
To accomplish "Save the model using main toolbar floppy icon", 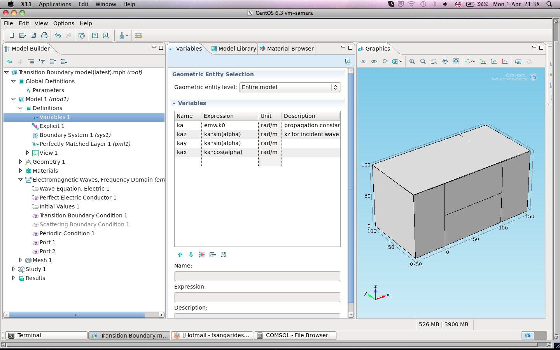I will (33, 35).
